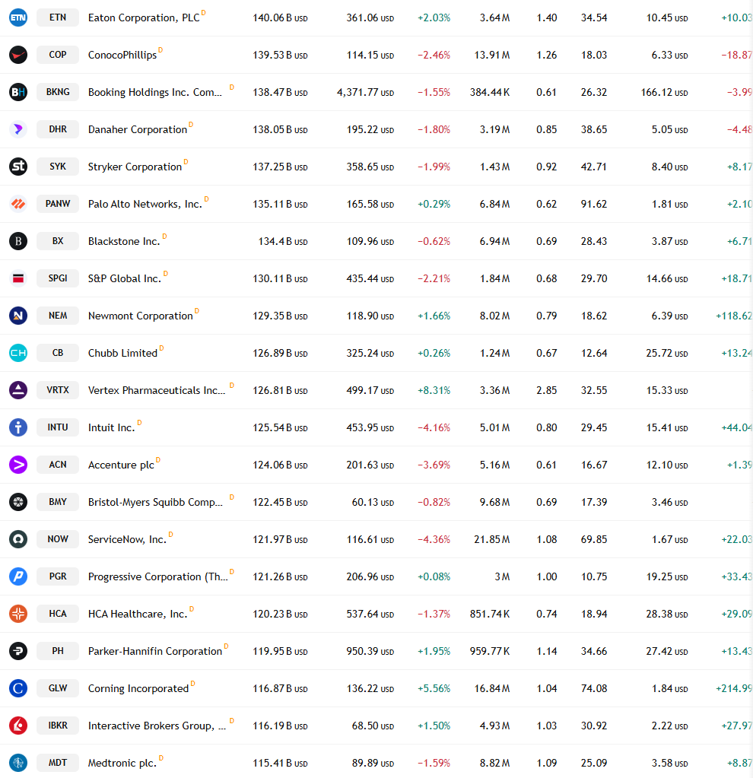Click Booking Holdings price 4,371.77 USD

(365, 92)
